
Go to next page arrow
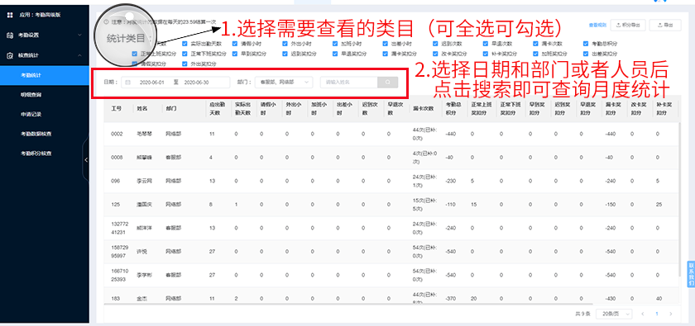click(671, 314)
